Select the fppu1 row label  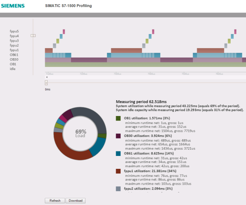(x=14, y=50)
